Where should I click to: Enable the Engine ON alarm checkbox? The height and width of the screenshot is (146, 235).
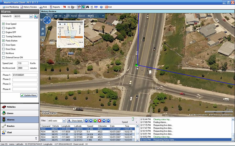coord(3,28)
